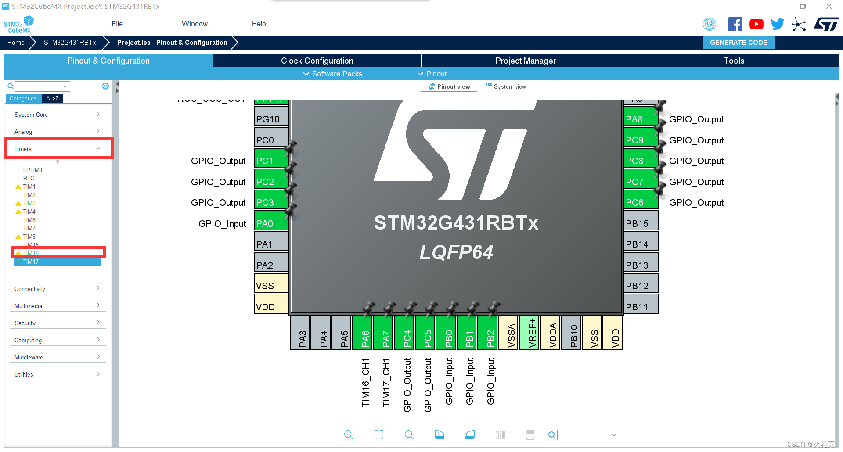
Task: Click the zoom out icon
Action: tap(409, 434)
